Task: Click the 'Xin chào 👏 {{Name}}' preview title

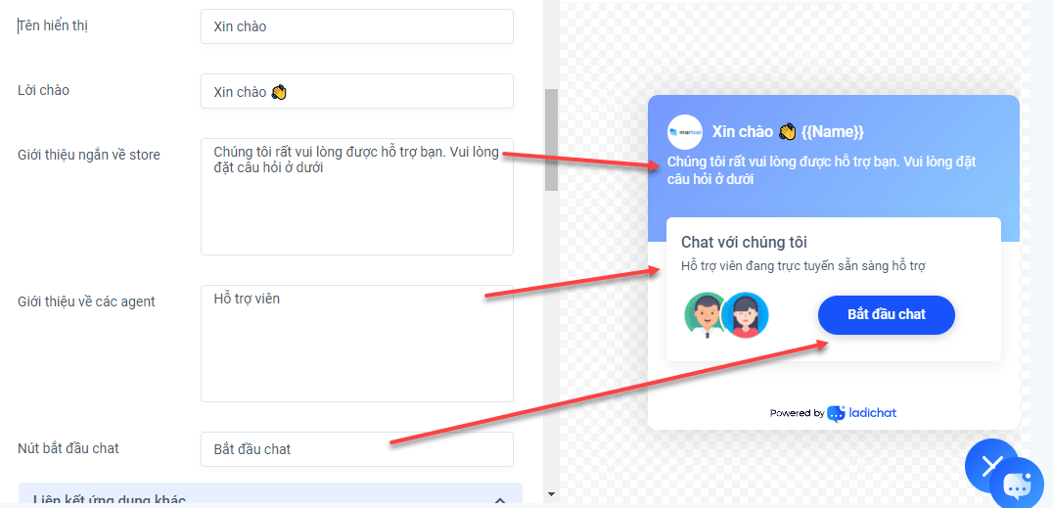Action: tap(788, 132)
